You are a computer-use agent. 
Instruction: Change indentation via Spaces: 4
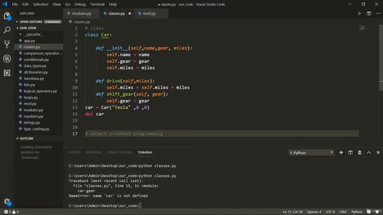tap(314, 211)
